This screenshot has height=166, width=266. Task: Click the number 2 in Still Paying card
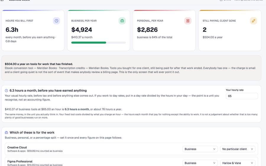click(x=205, y=30)
